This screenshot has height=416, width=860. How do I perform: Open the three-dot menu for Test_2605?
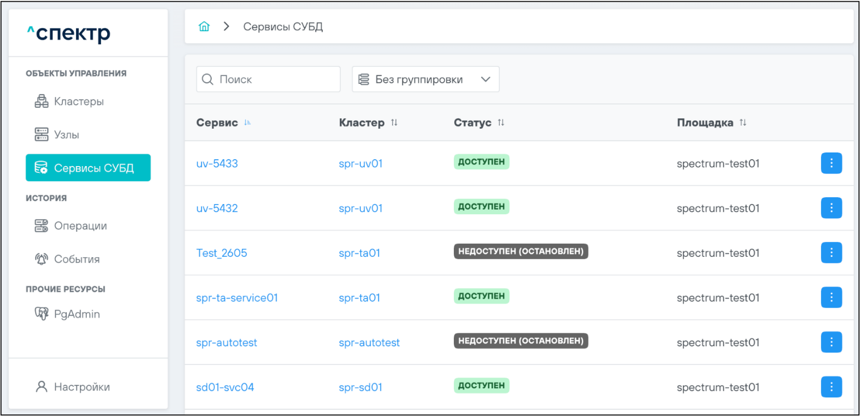[831, 253]
